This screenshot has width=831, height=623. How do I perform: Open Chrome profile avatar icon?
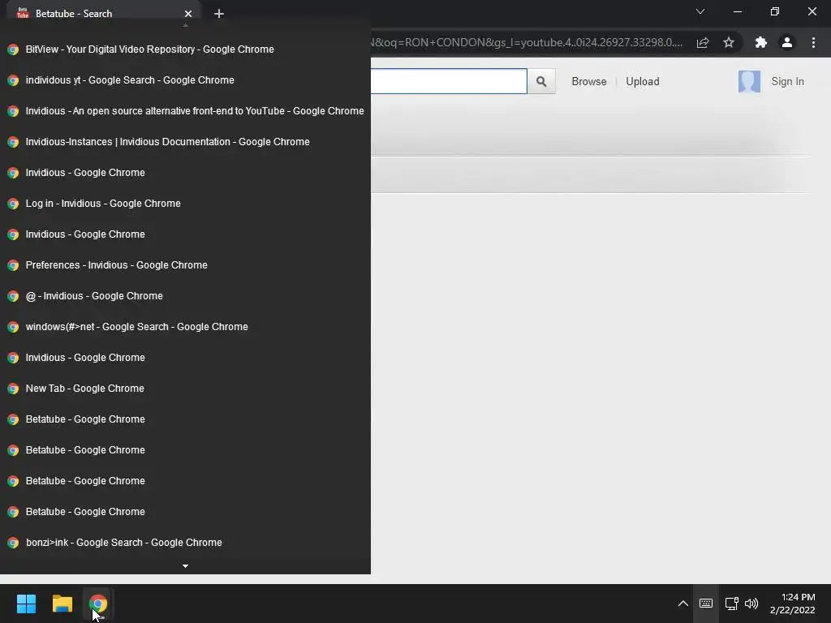[x=787, y=42]
